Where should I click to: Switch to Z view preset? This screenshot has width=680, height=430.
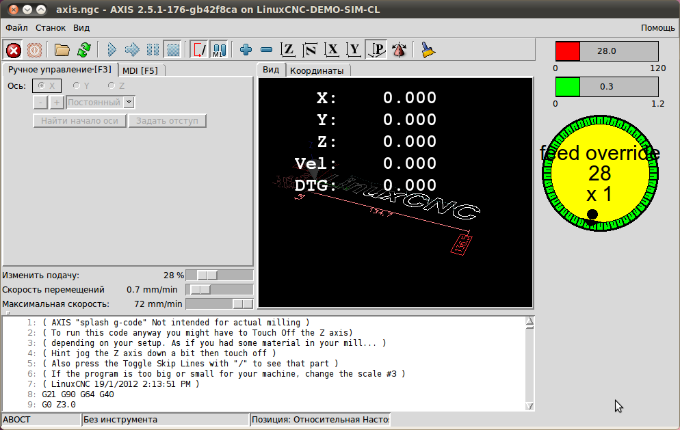(288, 51)
